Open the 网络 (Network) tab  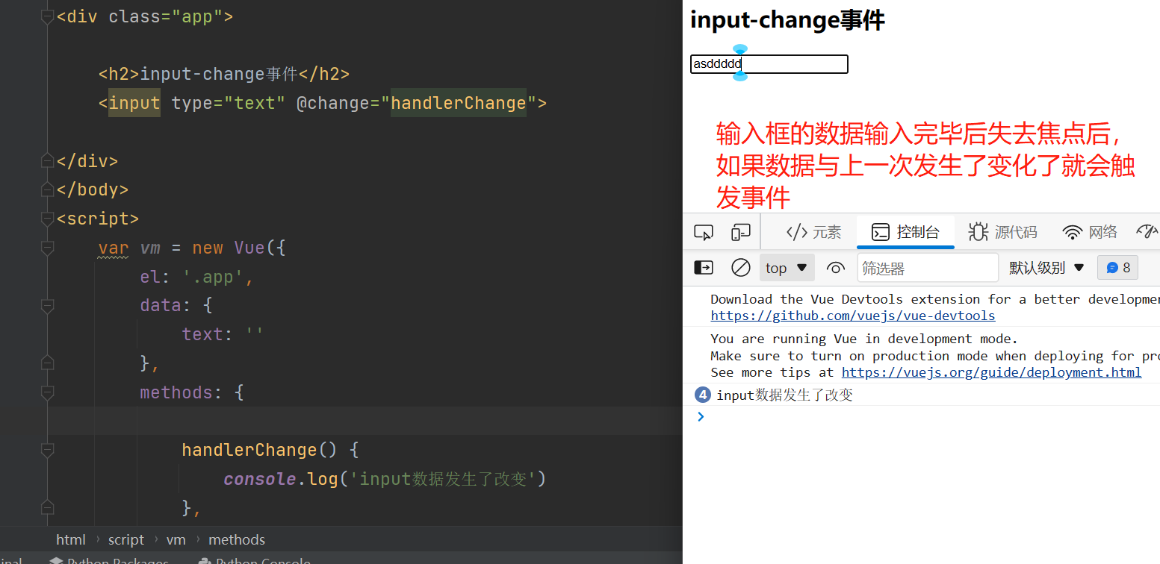1090,232
